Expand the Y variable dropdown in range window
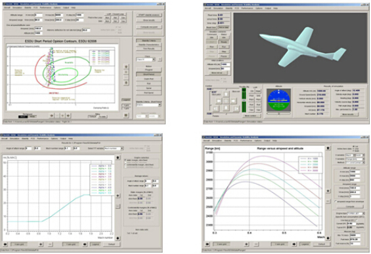Viewport: 371px width, 254px height. click(355, 159)
